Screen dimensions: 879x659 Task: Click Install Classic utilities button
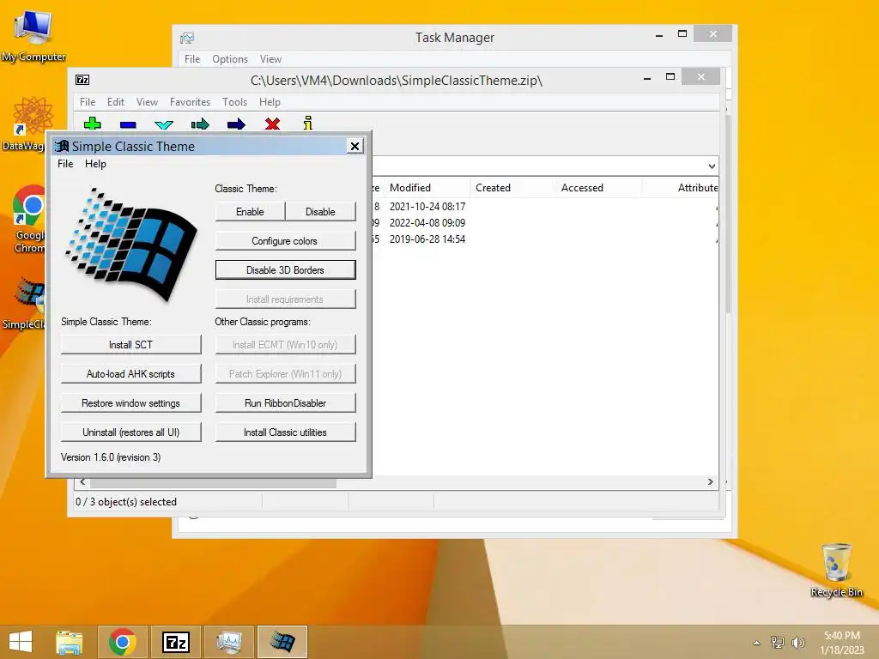click(x=285, y=432)
